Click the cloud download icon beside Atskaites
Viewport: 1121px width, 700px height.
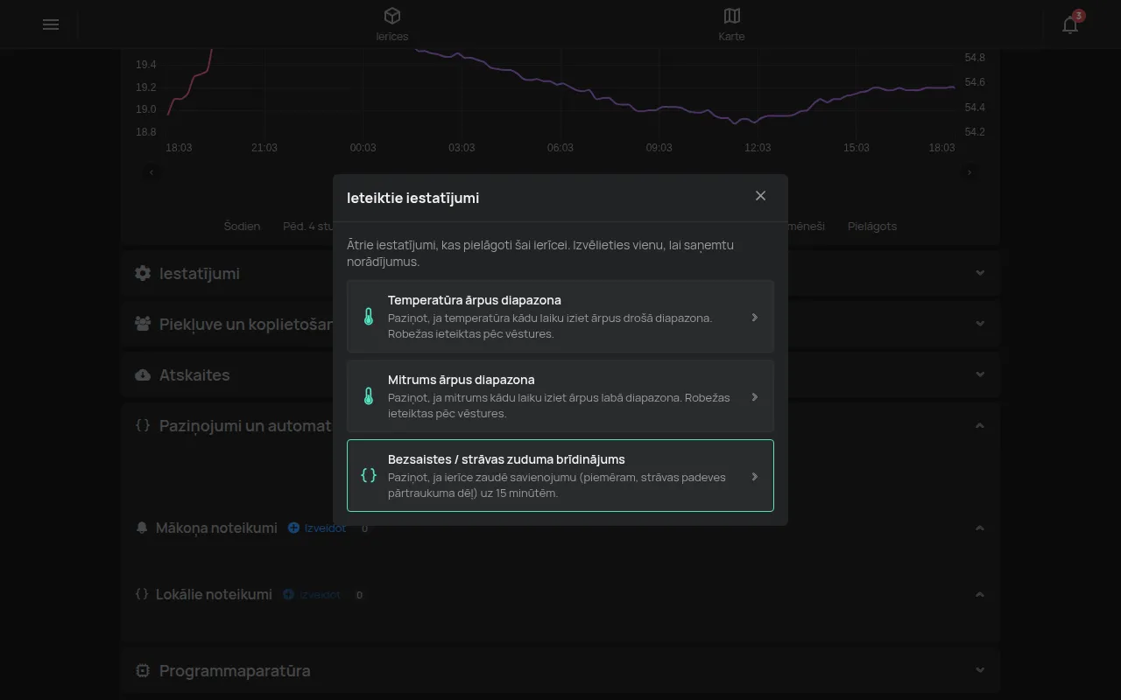pos(143,374)
